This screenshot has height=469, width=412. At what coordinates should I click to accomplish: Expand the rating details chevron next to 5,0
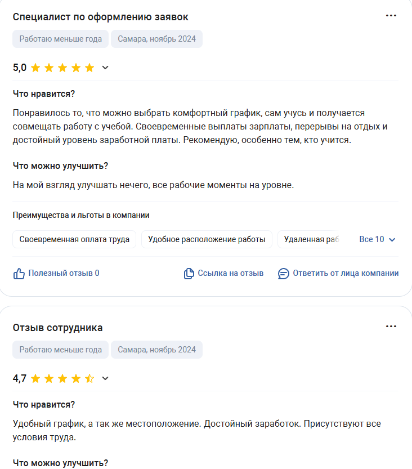[x=105, y=68]
